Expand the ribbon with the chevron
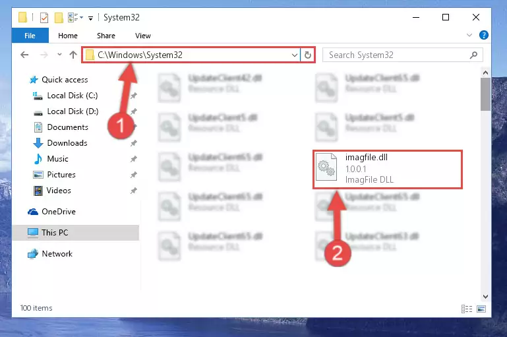This screenshot has width=507, height=337. [469, 35]
